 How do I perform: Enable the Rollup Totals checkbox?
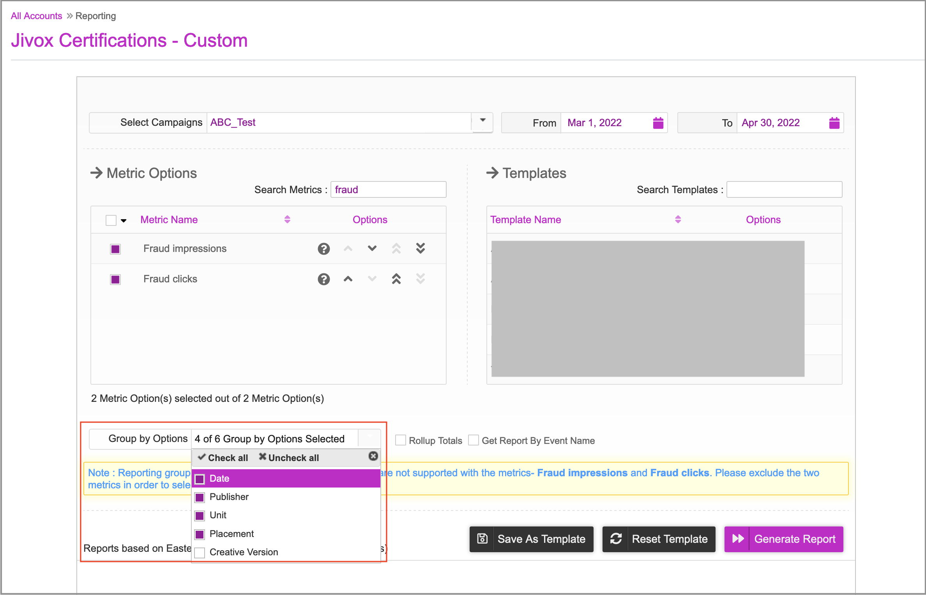400,440
